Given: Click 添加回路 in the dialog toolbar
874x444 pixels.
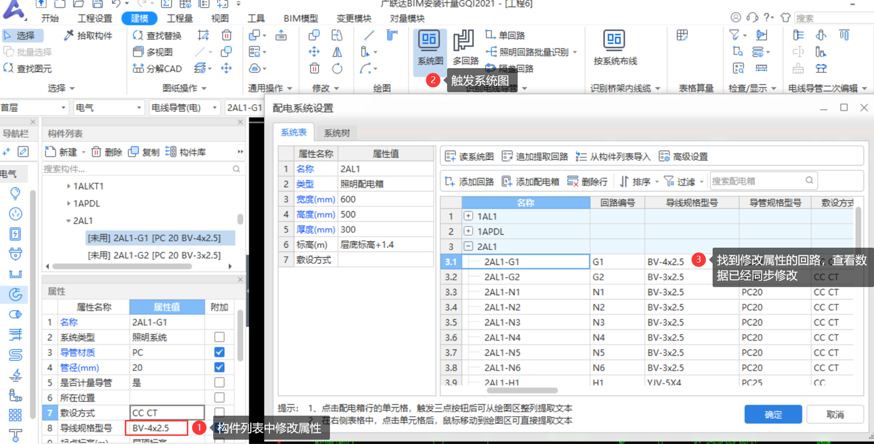Looking at the screenshot, I should click(x=469, y=182).
